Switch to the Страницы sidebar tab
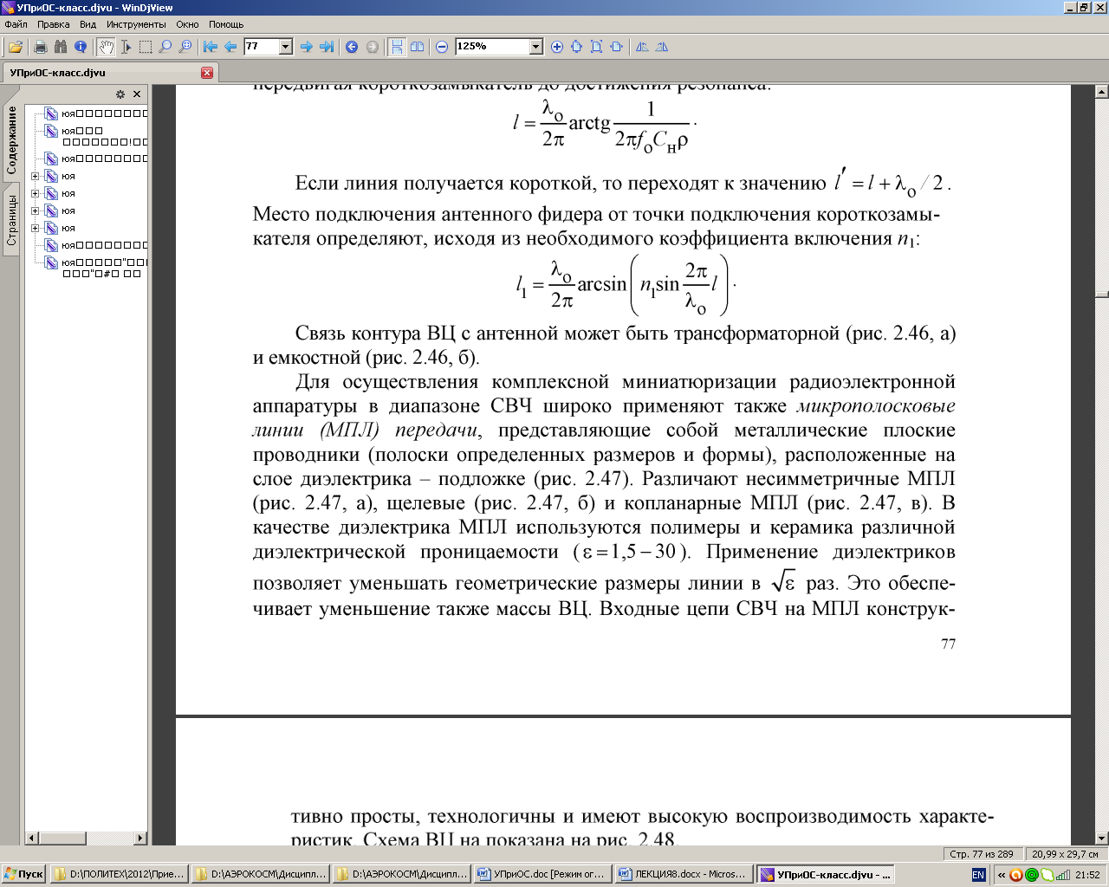The height and width of the screenshot is (887, 1109). [x=12, y=220]
